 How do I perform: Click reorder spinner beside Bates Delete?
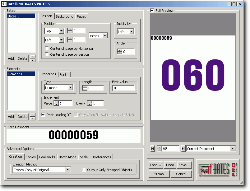tap(33, 58)
